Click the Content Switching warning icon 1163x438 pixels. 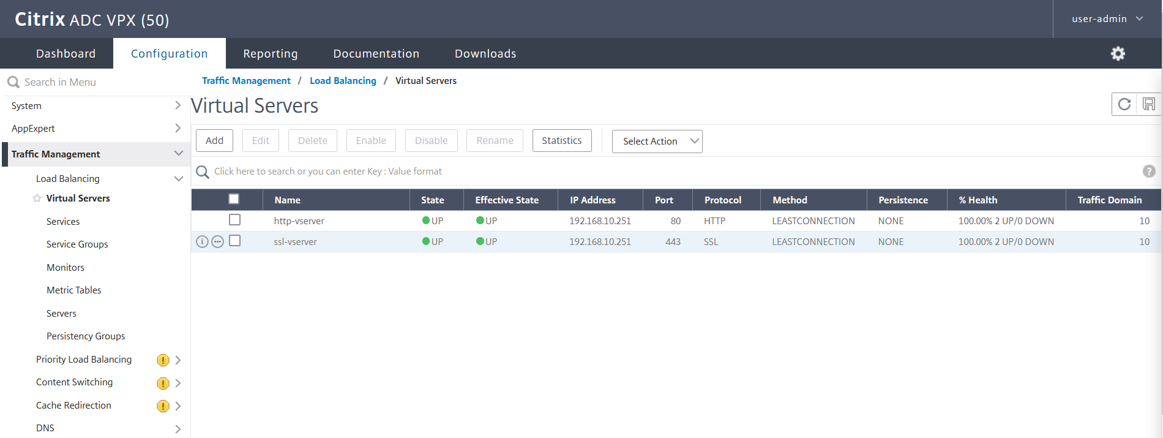click(x=163, y=383)
